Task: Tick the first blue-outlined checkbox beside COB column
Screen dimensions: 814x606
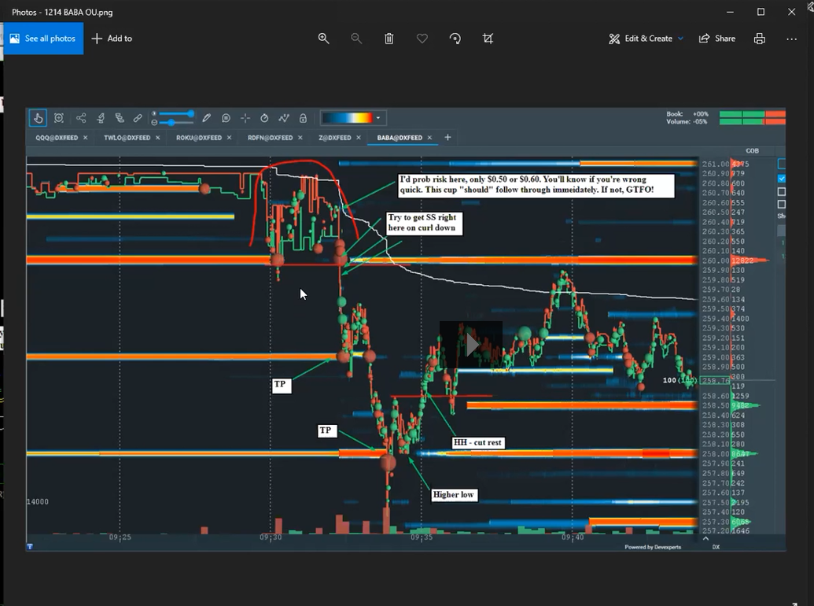Action: pos(782,164)
